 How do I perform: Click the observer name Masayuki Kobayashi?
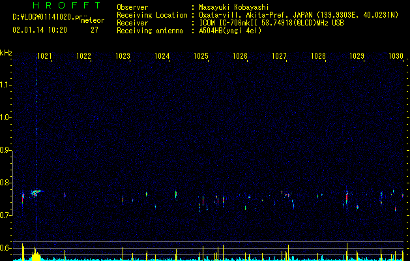click(x=233, y=7)
